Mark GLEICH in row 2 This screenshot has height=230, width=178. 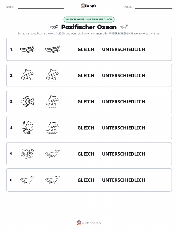[x=86, y=75]
